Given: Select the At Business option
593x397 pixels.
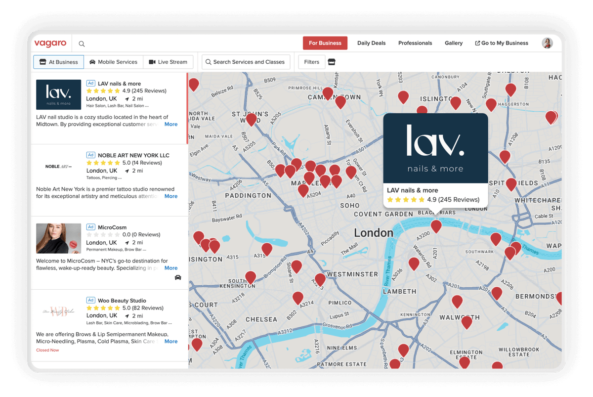Looking at the screenshot, I should tap(58, 62).
